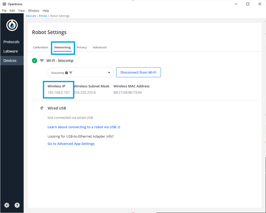Click the Robot Settings heading
The width and height of the screenshot is (266, 213).
[49, 32]
